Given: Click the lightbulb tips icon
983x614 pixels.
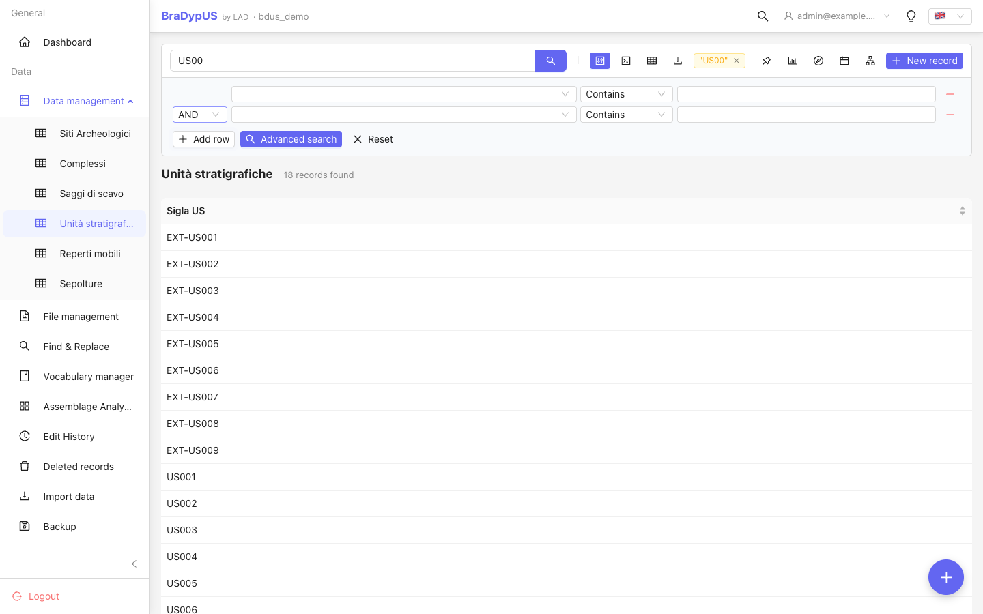Looking at the screenshot, I should (x=911, y=16).
